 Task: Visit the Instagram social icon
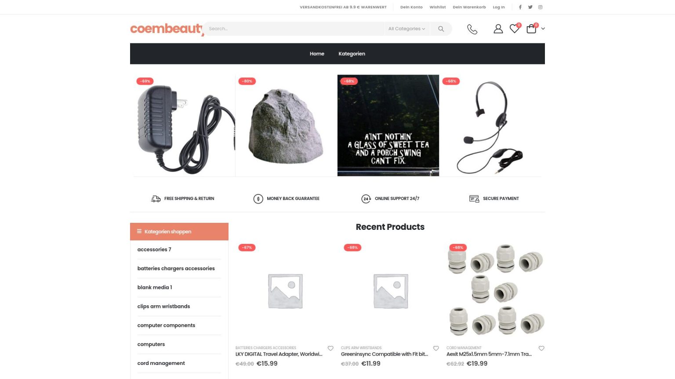point(541,7)
